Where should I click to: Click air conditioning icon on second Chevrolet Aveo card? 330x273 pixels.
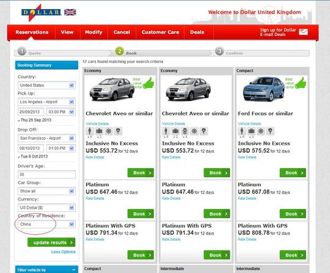(x=194, y=131)
